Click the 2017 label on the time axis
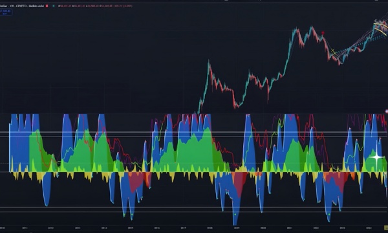The image size is (388, 233). click(184, 228)
